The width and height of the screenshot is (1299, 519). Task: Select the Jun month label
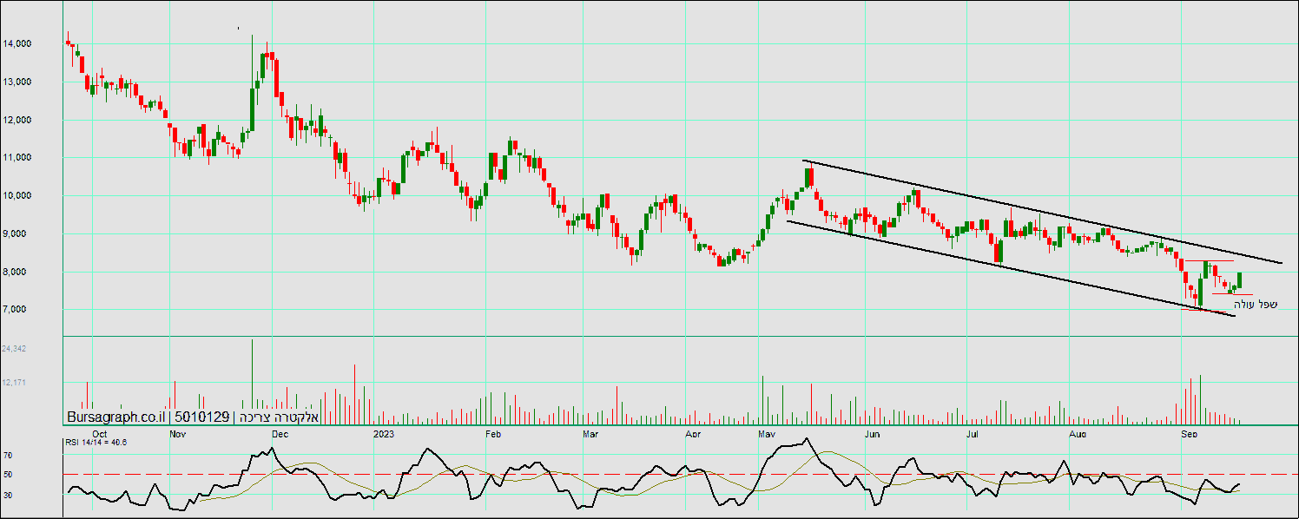click(x=872, y=432)
